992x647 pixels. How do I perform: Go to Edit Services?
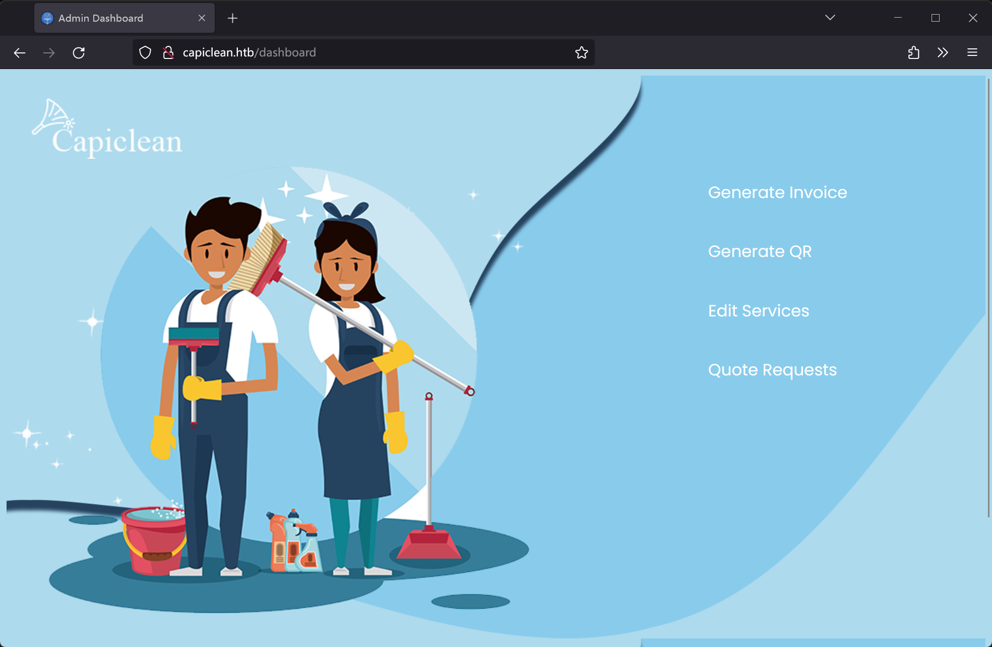[x=758, y=311]
